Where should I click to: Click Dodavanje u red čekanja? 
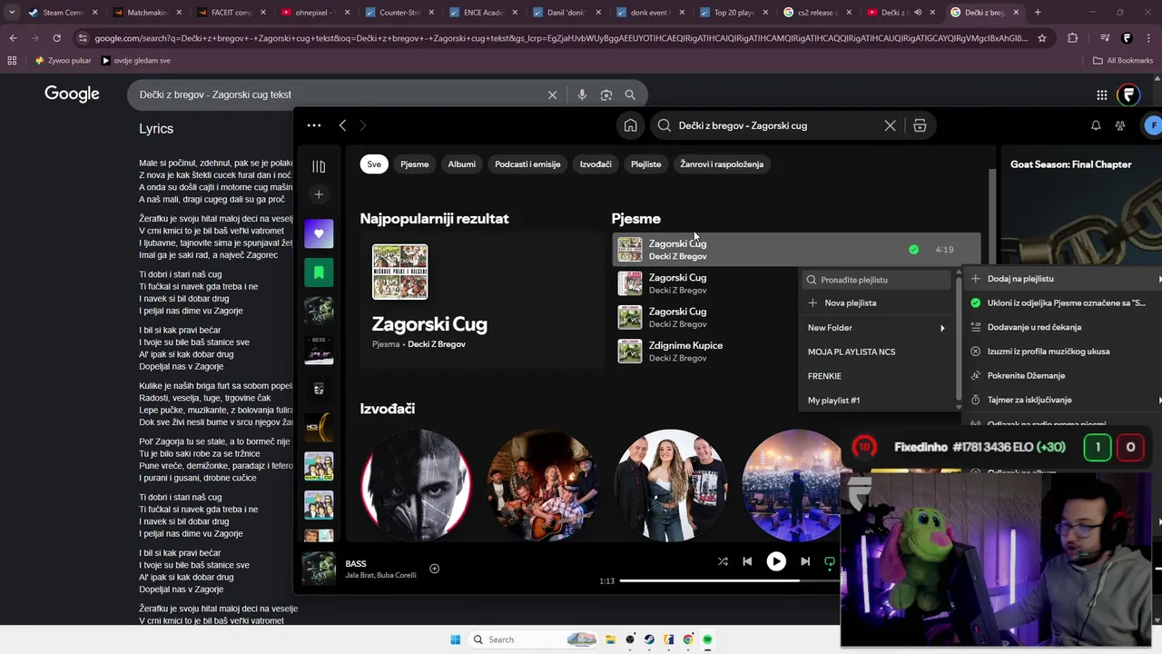pos(1064,327)
